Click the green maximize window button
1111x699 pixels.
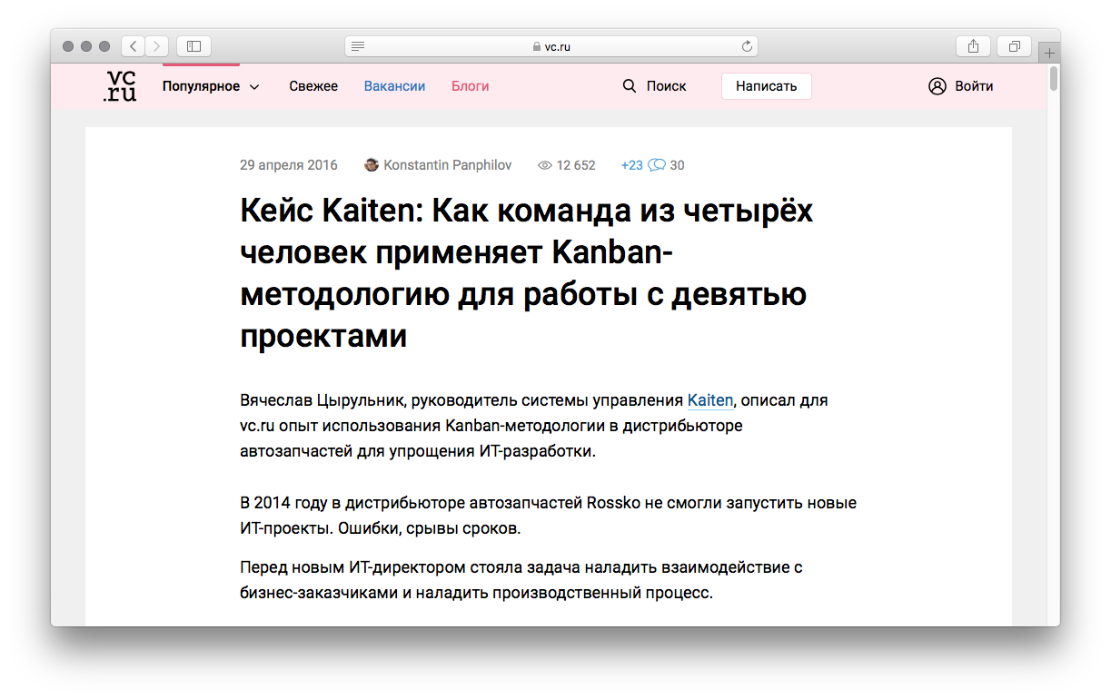[104, 46]
